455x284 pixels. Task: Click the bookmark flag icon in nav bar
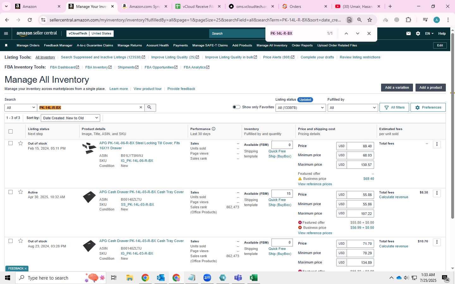pyautogui.click(x=6, y=45)
